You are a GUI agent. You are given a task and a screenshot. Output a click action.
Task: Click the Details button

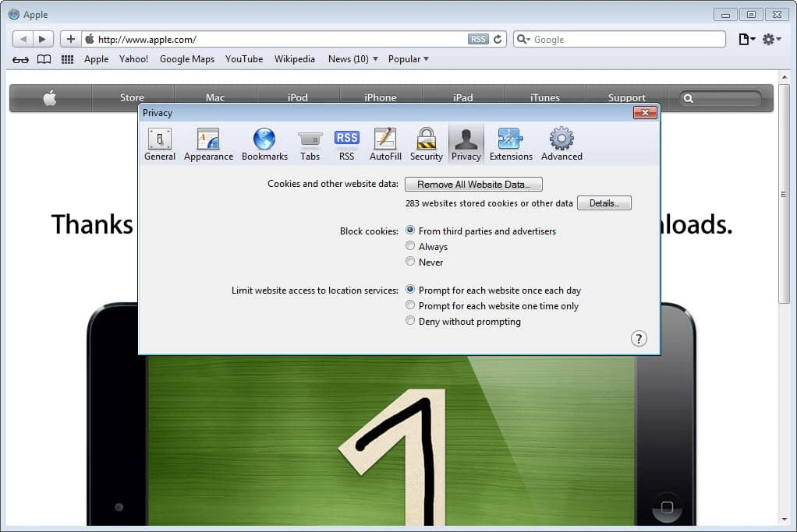coord(604,203)
